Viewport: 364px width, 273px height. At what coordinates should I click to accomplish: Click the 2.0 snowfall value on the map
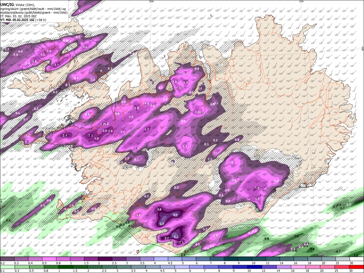pyautogui.click(x=104, y=131)
